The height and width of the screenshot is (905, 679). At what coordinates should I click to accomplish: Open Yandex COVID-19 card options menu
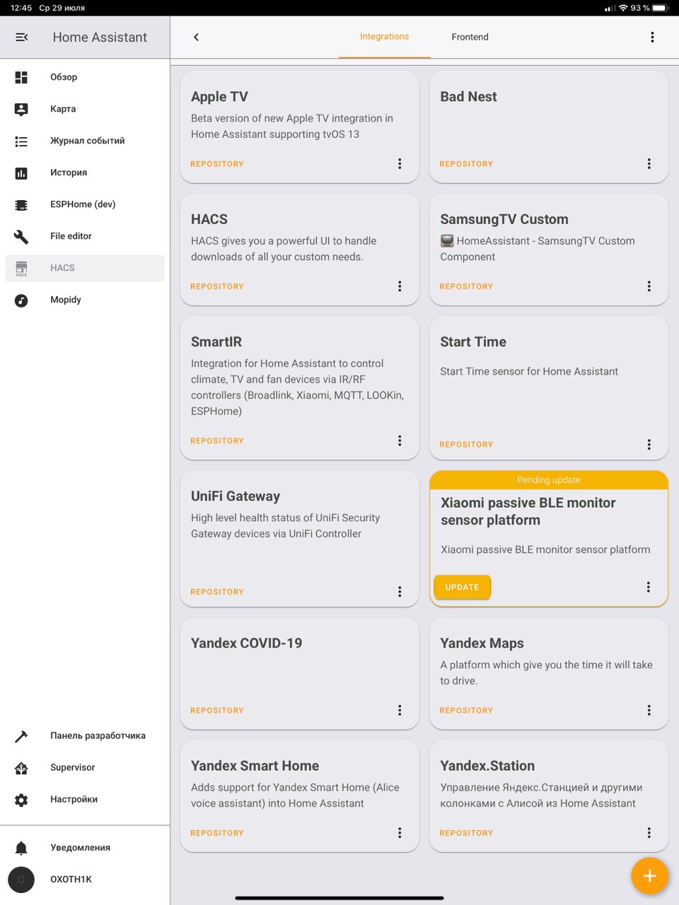[x=400, y=710]
